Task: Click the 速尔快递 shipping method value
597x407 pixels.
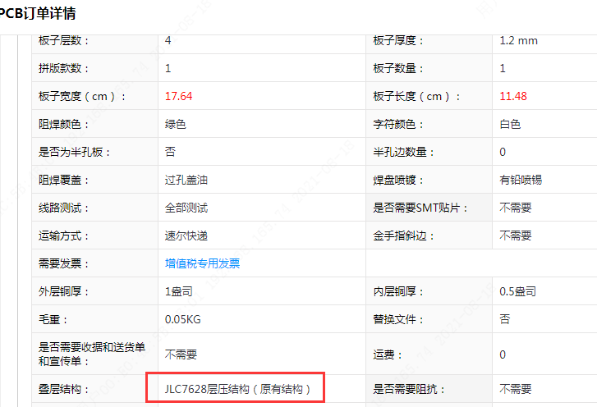Action: 186,236
